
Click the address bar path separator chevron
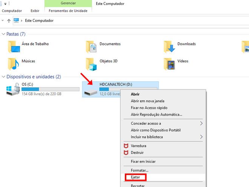[x=22, y=21]
